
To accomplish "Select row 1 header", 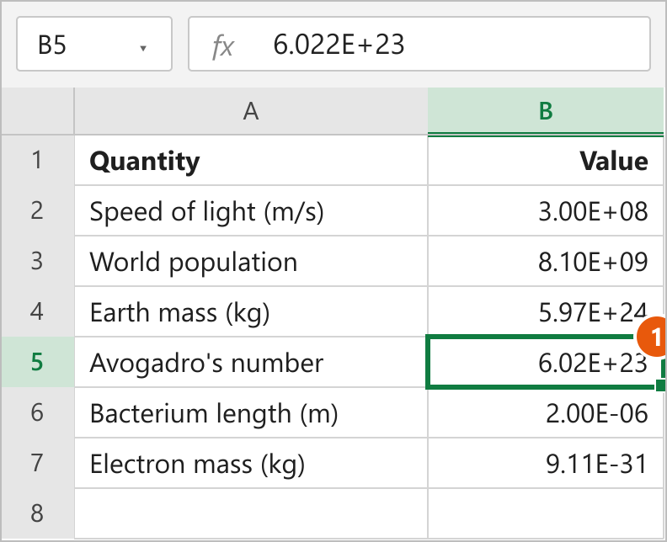I will point(37,160).
